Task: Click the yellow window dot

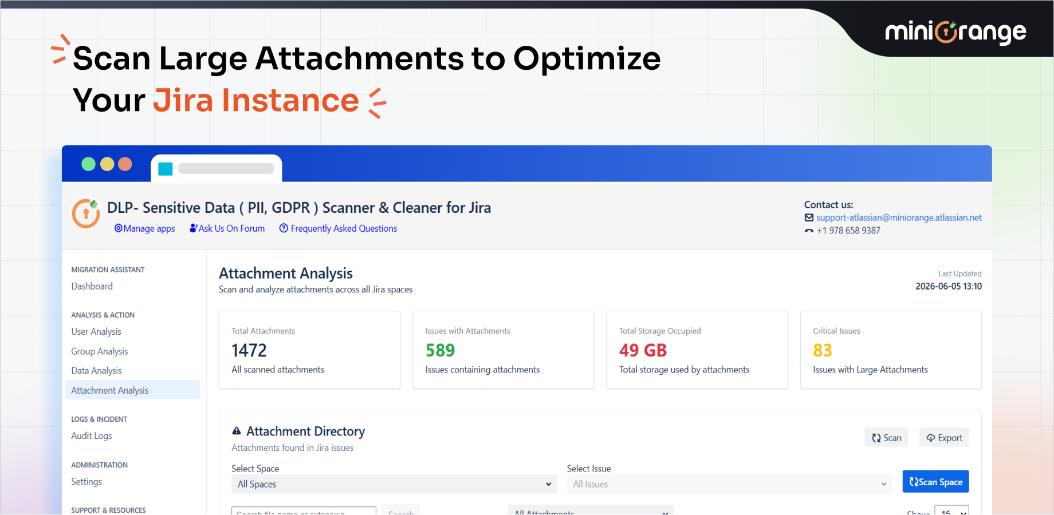Action: pos(107,164)
